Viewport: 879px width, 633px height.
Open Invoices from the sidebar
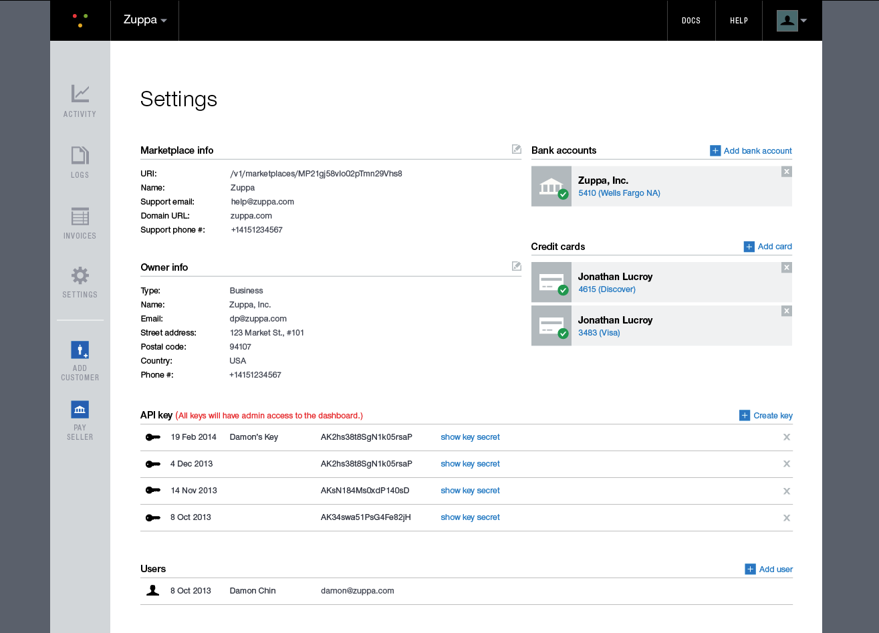tap(80, 223)
